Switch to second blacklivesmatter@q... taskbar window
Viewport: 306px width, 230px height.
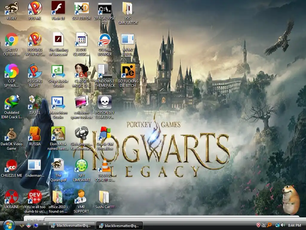(x=120, y=226)
